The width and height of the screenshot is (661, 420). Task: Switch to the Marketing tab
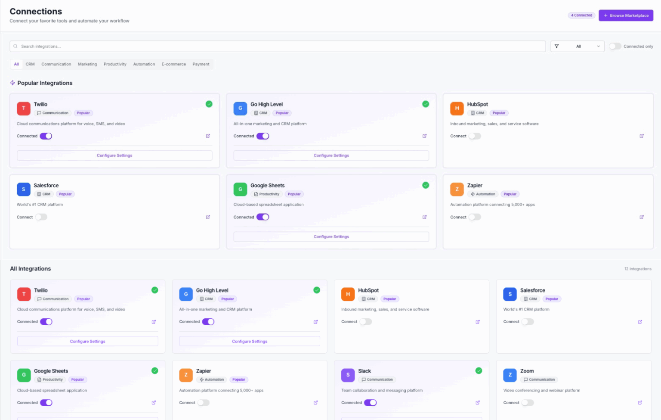[87, 64]
